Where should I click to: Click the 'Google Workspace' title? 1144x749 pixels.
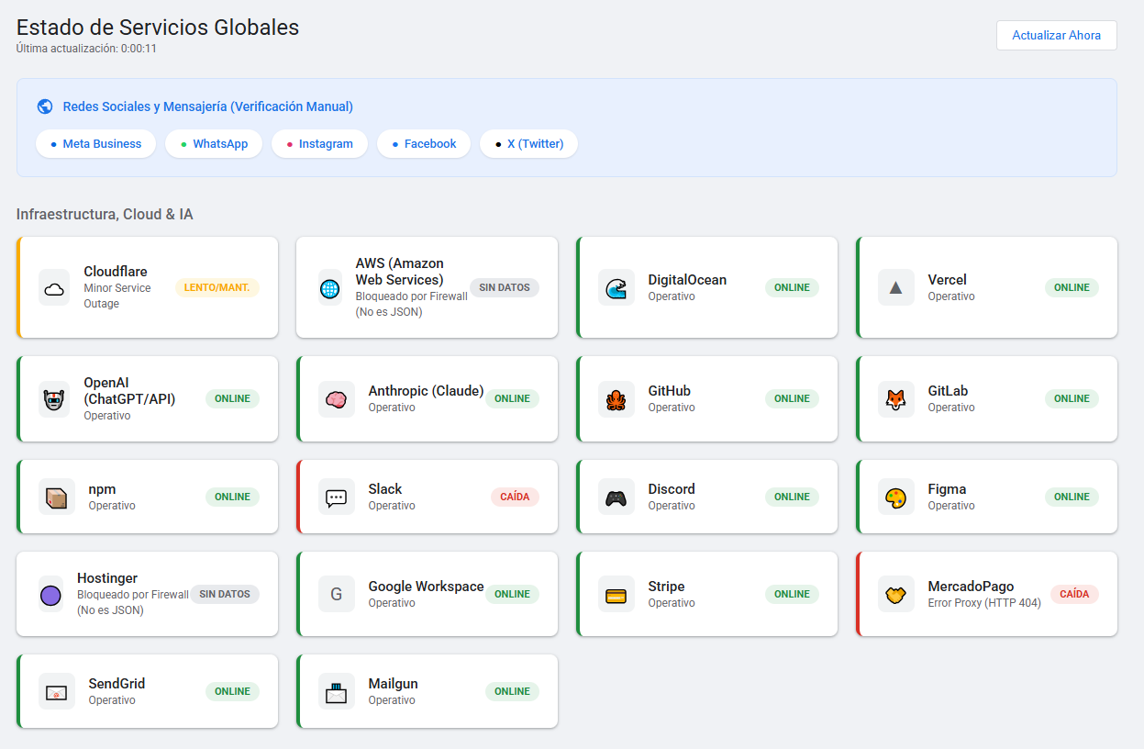point(426,587)
